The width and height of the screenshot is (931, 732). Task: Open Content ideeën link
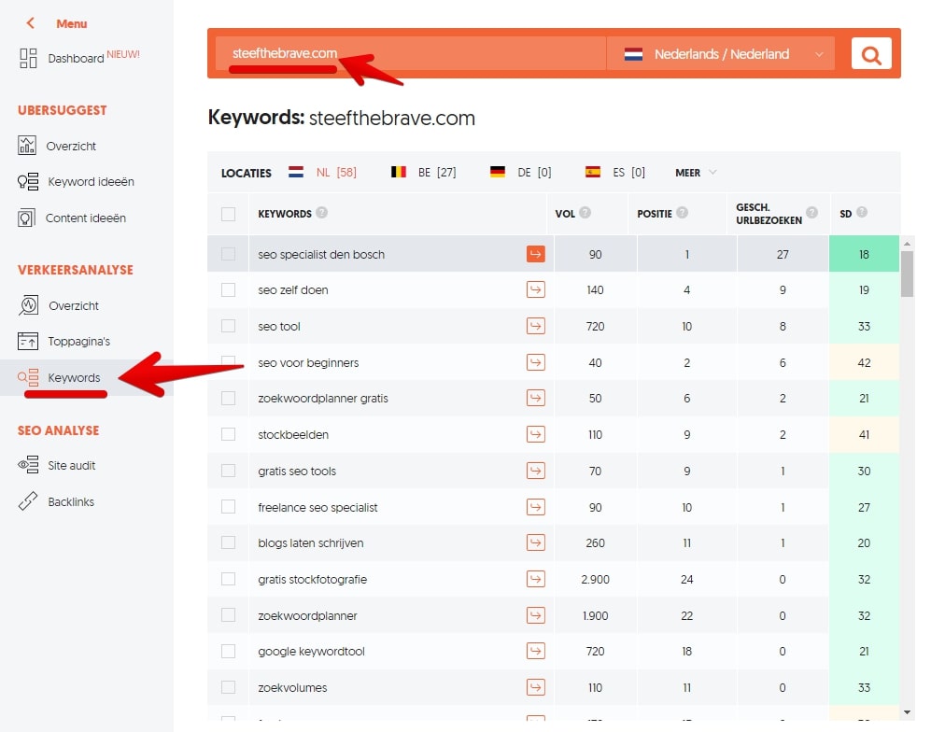coord(86,218)
